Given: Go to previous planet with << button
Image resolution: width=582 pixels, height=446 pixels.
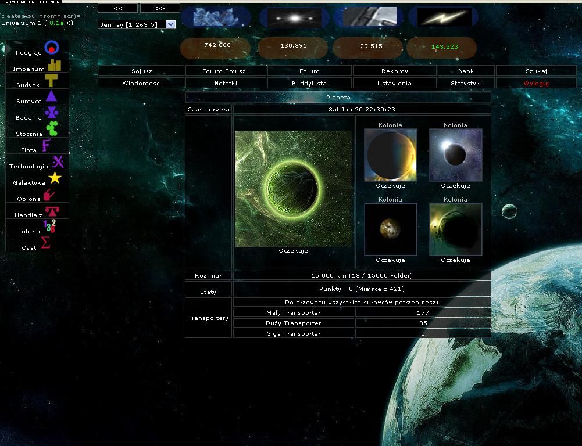Looking at the screenshot, I should (117, 8).
